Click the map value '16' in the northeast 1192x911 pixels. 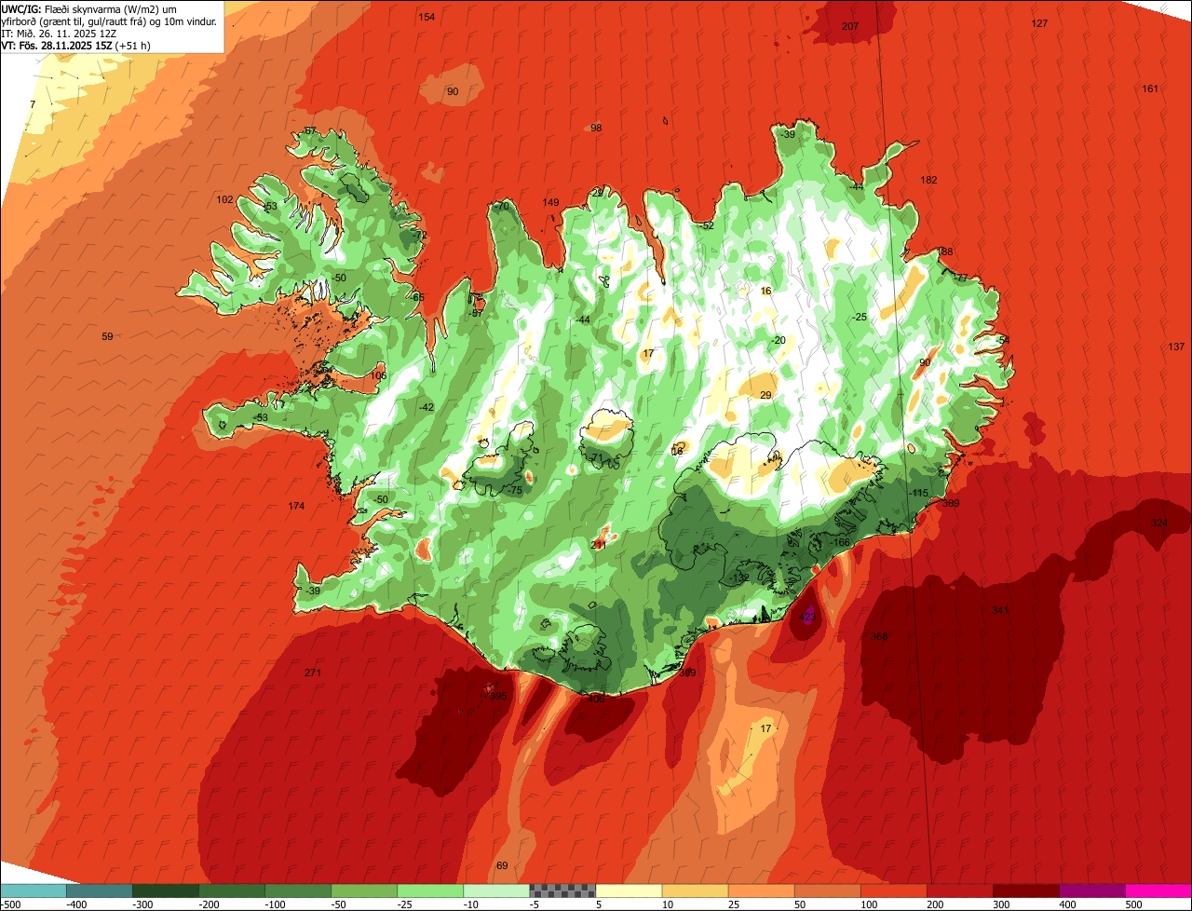tap(765, 291)
